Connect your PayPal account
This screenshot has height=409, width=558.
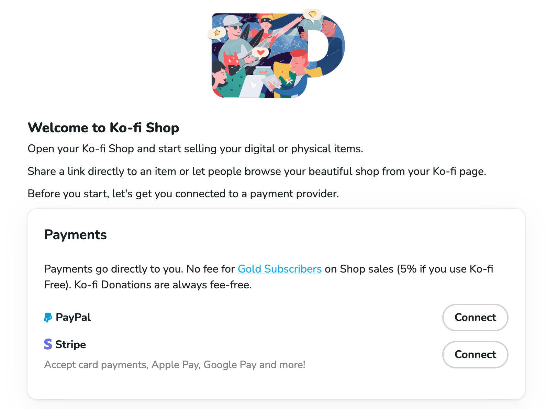pyautogui.click(x=475, y=318)
